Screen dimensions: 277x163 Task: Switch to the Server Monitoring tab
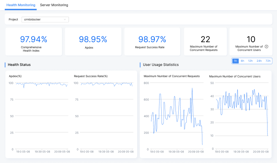point(54,5)
